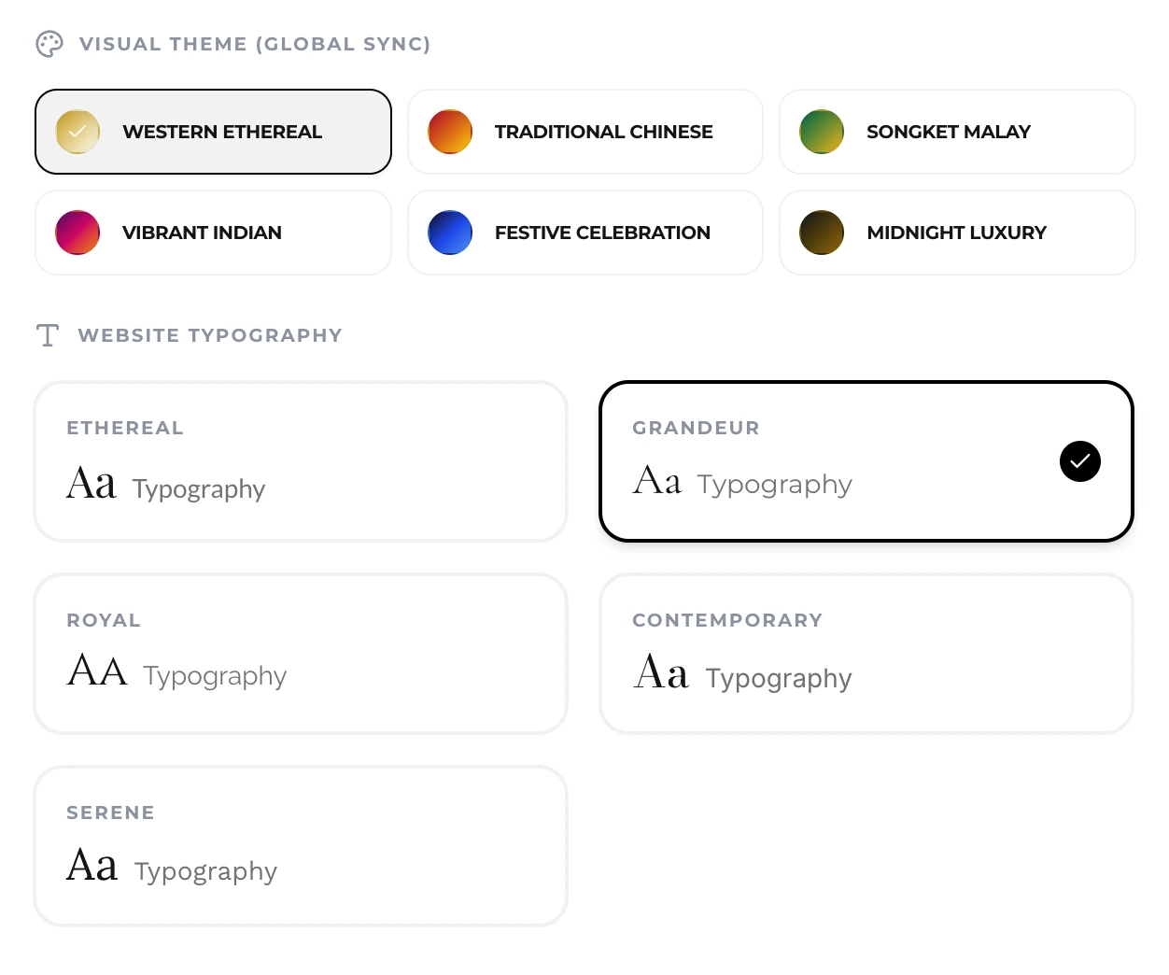Select the Western Ethereal theme label
Screen dimensions: 1169x975
pyautogui.click(x=222, y=132)
